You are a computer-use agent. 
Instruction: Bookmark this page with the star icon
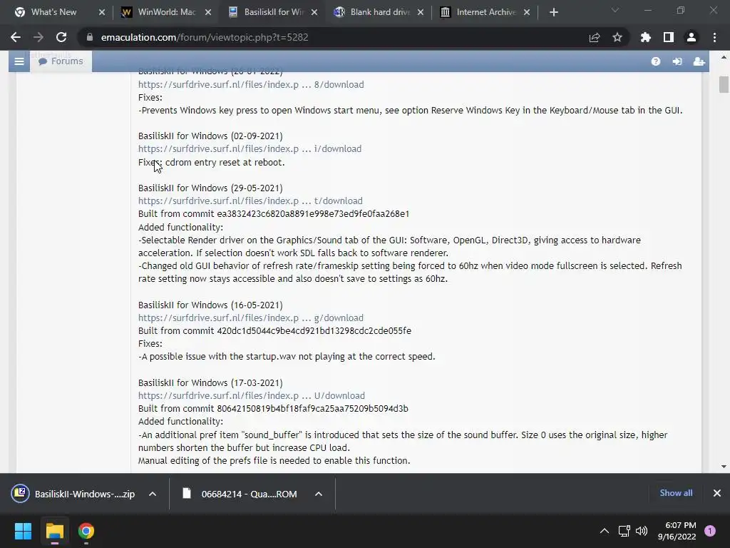617,37
